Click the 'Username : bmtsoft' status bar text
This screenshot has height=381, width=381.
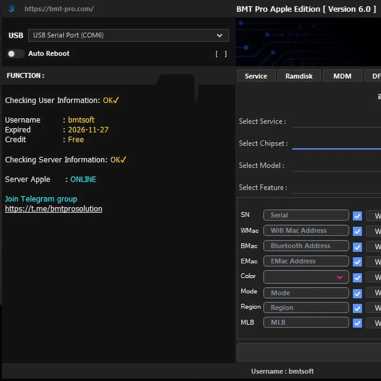click(282, 371)
